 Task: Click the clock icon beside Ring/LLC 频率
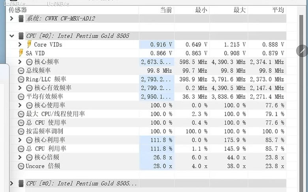click(x=21, y=79)
